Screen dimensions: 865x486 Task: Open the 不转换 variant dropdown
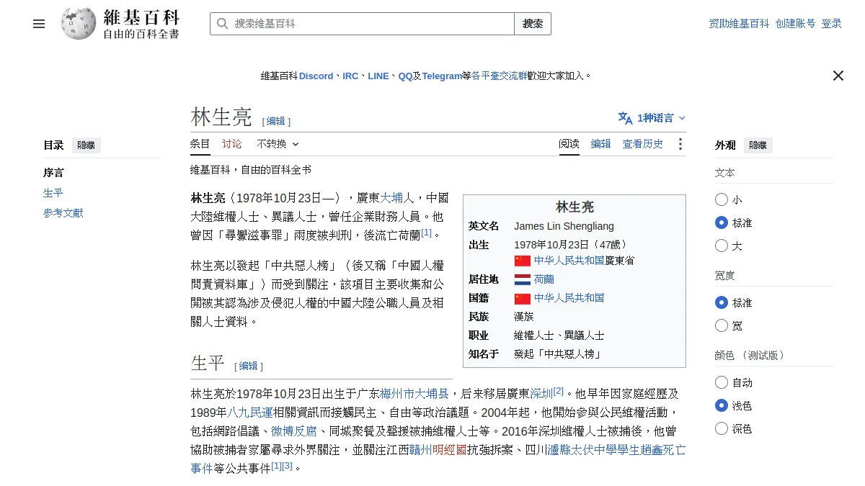pyautogui.click(x=278, y=144)
